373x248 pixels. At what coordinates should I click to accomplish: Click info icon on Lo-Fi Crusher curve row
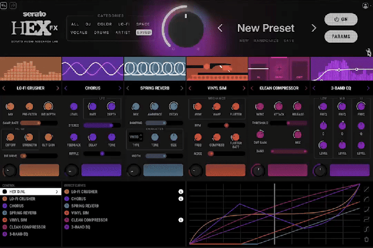click(181, 192)
